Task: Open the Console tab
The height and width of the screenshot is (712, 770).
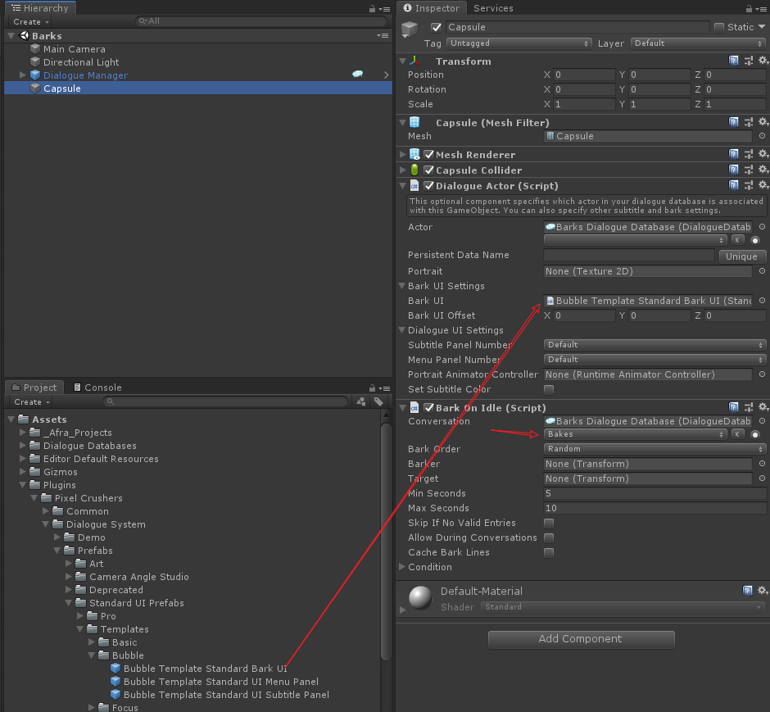Action: [x=98, y=387]
